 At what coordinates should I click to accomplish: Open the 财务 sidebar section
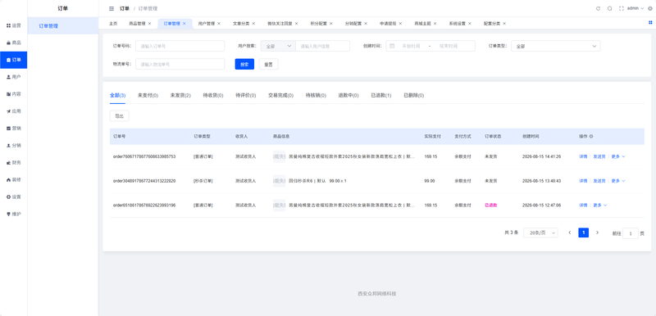13,162
